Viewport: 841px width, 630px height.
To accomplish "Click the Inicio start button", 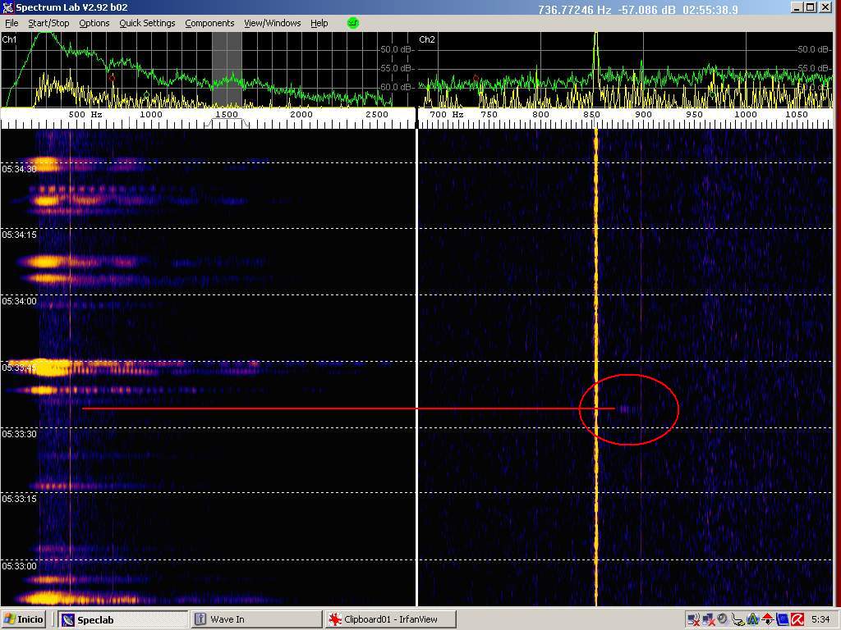I will 25,619.
